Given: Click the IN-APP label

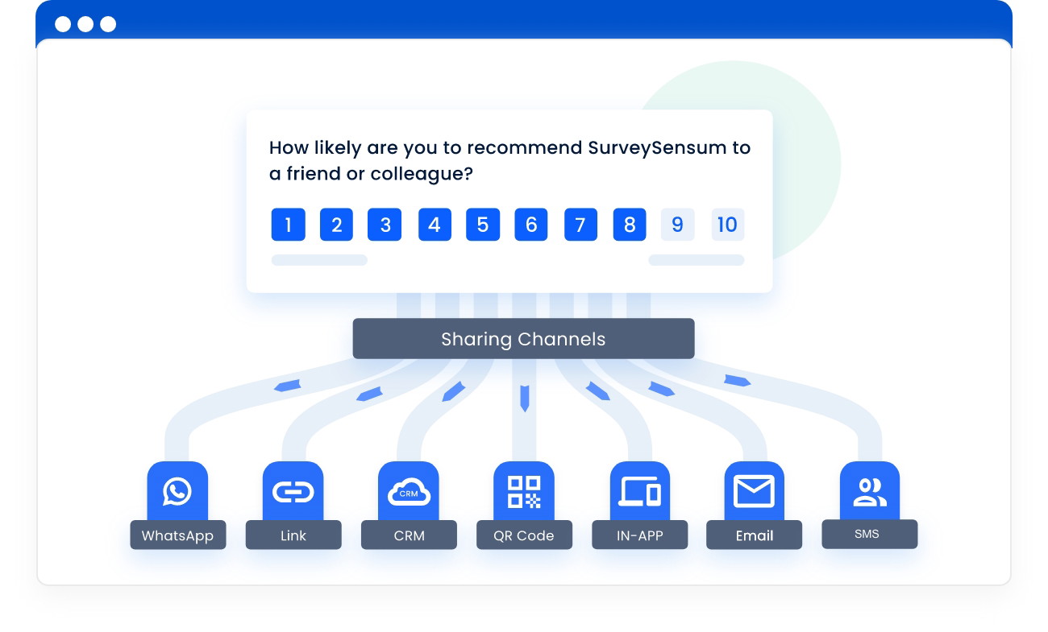Looking at the screenshot, I should (639, 535).
